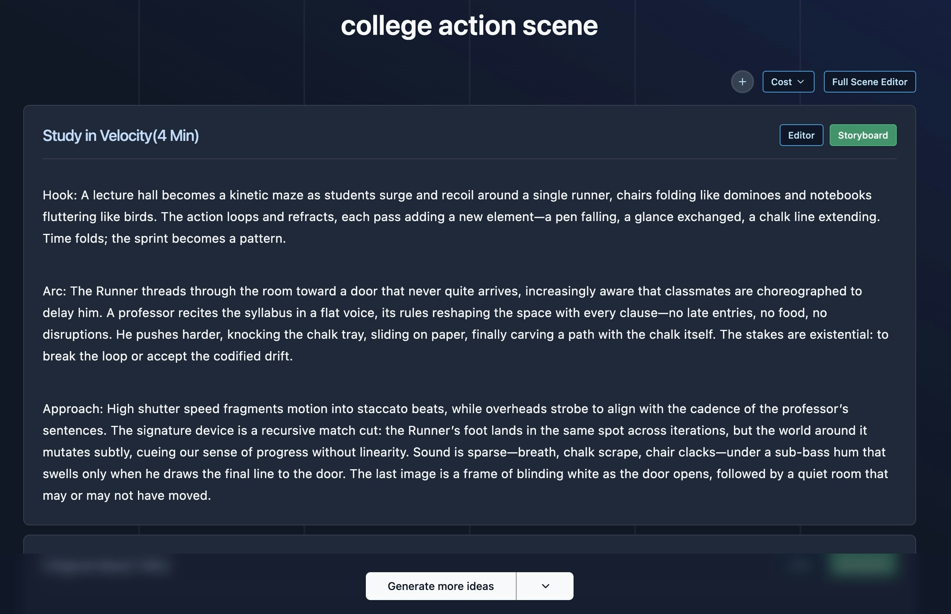This screenshot has width=951, height=614.
Task: Click the college action scene title to rename it
Action: tap(469, 25)
